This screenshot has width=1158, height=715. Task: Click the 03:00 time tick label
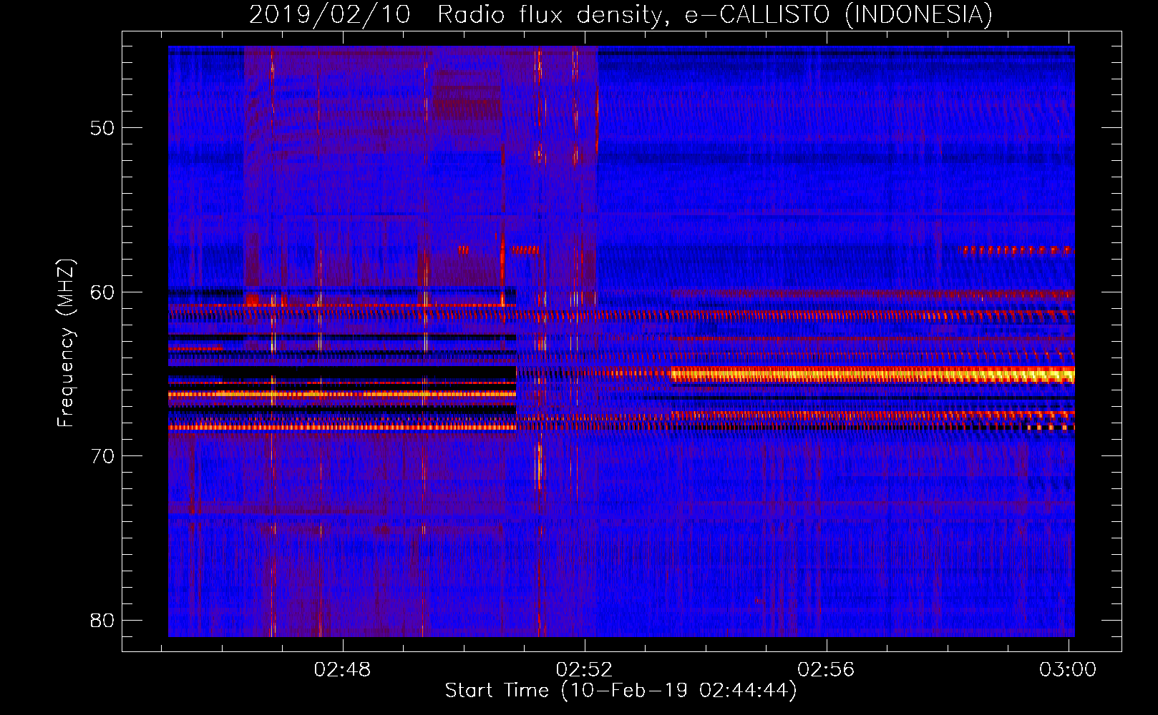(1068, 669)
